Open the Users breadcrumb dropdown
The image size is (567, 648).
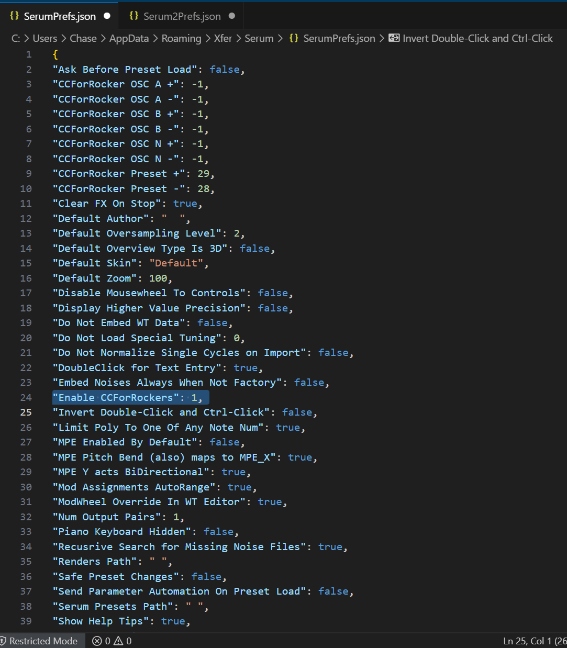[x=45, y=38]
